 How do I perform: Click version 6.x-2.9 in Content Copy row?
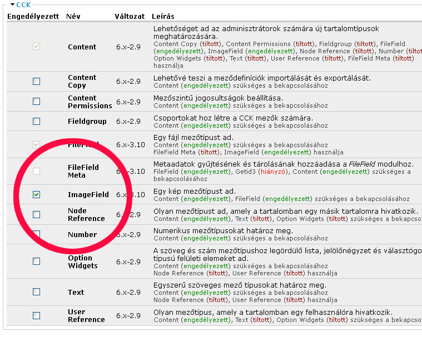click(x=128, y=82)
